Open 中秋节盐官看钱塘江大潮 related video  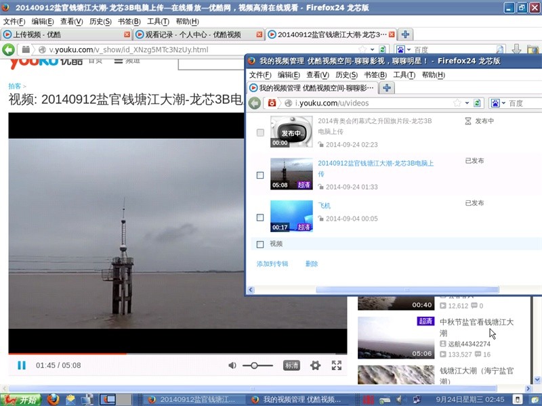[x=476, y=328]
